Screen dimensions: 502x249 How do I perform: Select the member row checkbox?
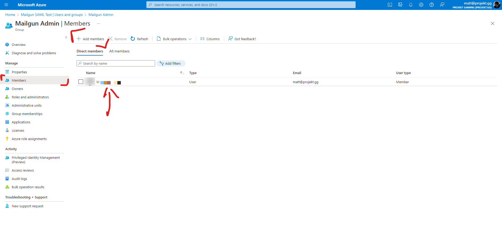point(81,82)
